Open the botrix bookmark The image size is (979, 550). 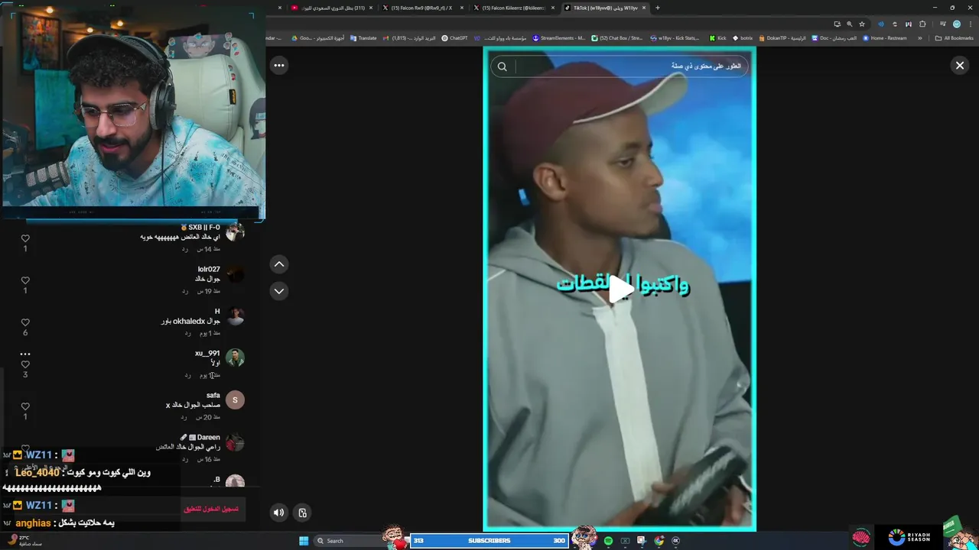(x=743, y=37)
